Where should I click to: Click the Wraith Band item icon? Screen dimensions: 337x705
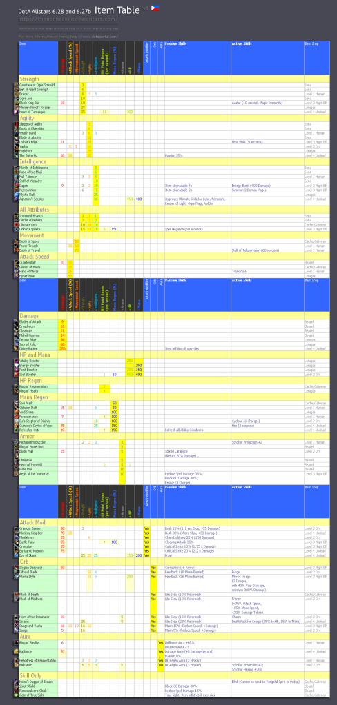[x=16, y=133]
